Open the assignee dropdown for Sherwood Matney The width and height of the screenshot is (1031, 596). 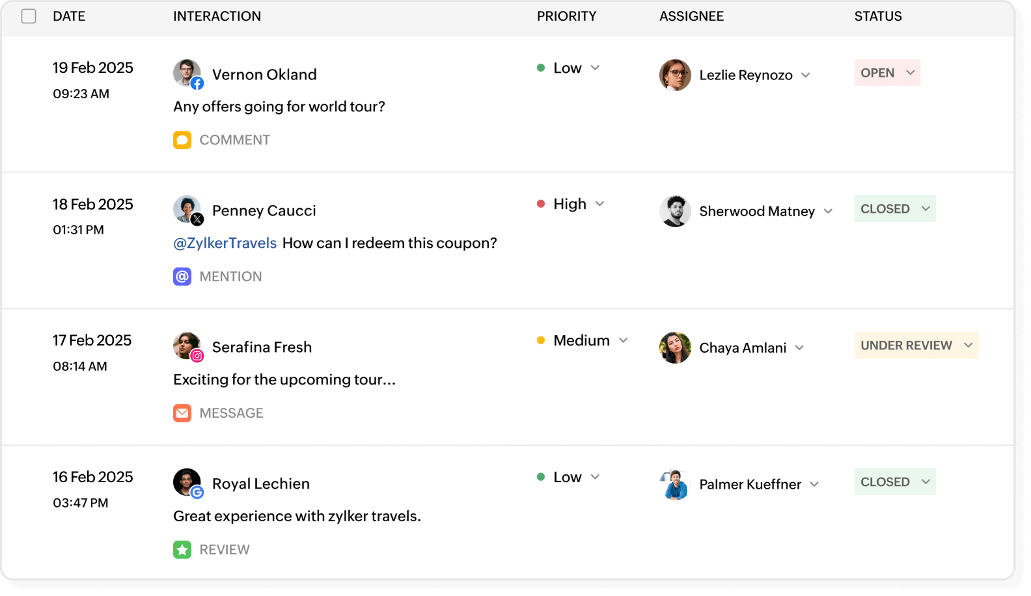click(x=830, y=211)
